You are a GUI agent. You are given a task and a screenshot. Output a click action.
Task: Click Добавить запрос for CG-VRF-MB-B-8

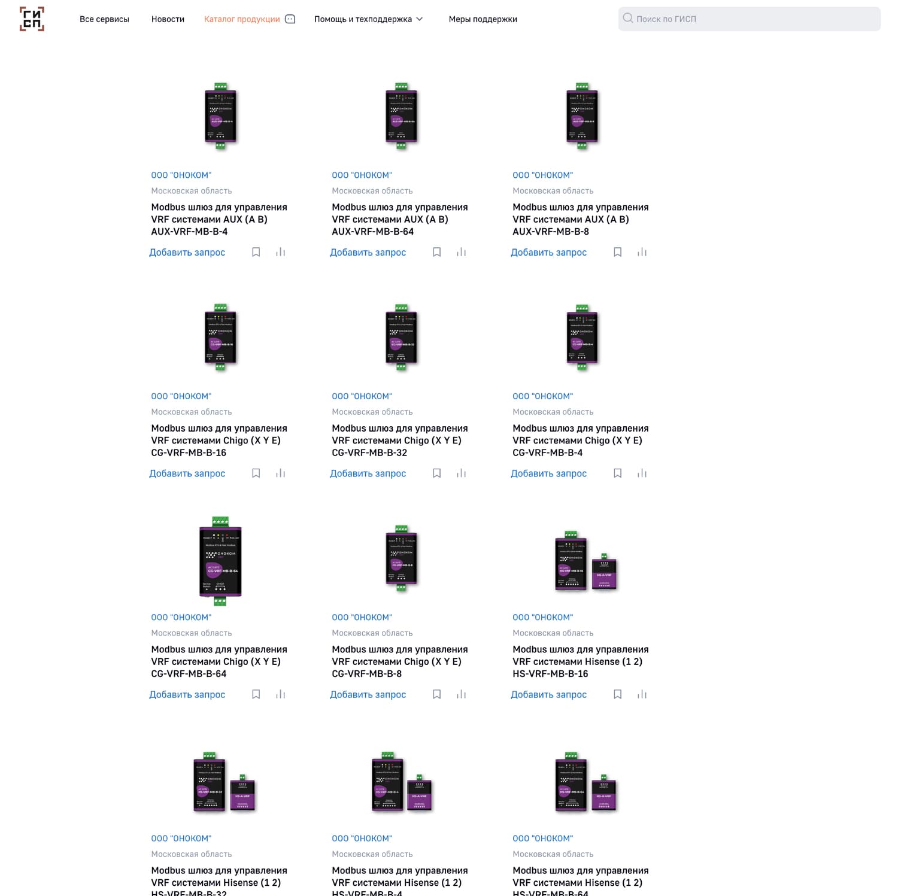(x=368, y=694)
